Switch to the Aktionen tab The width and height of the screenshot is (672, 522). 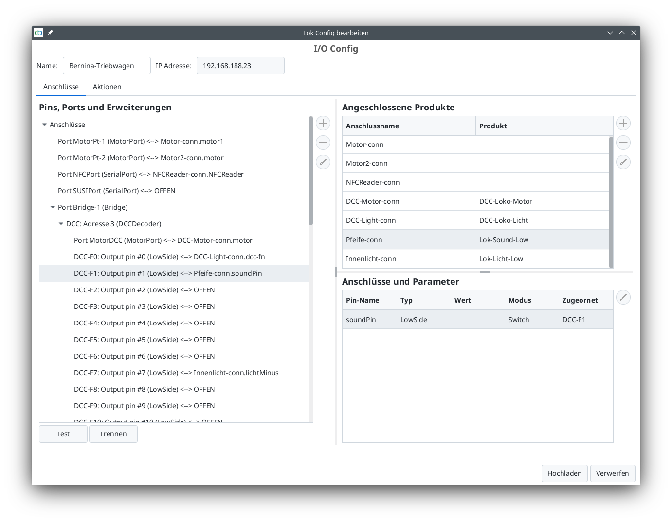[x=107, y=87]
